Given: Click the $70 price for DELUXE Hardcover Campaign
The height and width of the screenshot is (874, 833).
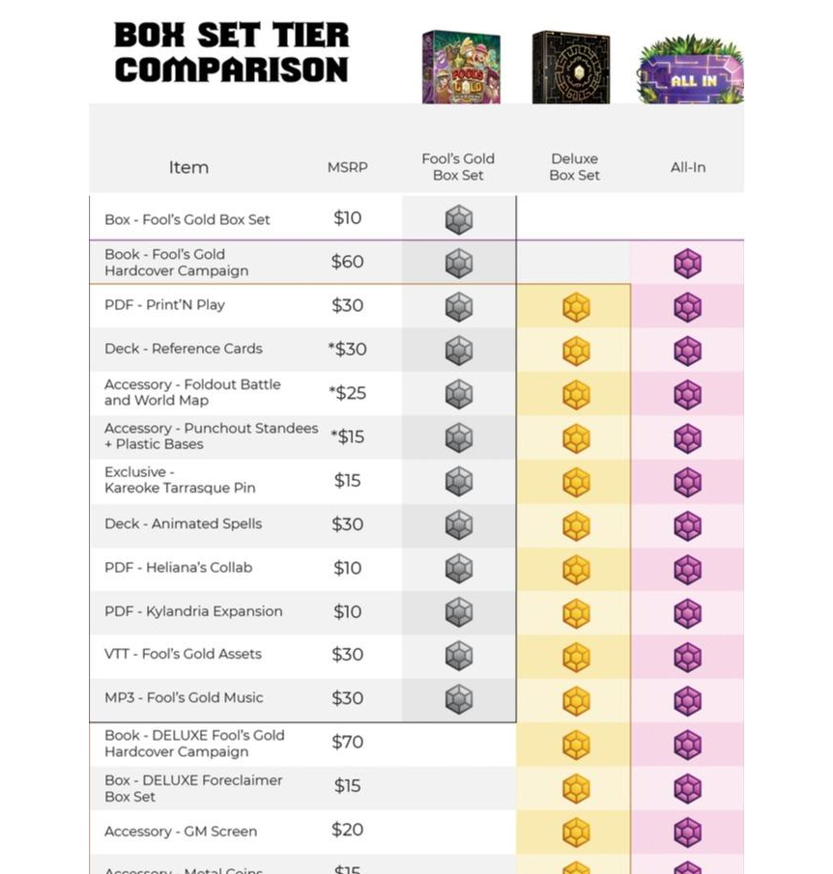Looking at the screenshot, I should tap(347, 742).
